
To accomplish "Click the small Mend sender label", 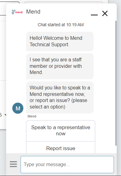I will pyautogui.click(x=32, y=116).
